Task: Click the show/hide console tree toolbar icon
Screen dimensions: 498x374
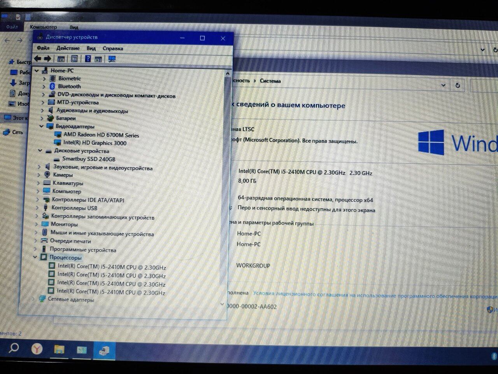Action: point(61,59)
